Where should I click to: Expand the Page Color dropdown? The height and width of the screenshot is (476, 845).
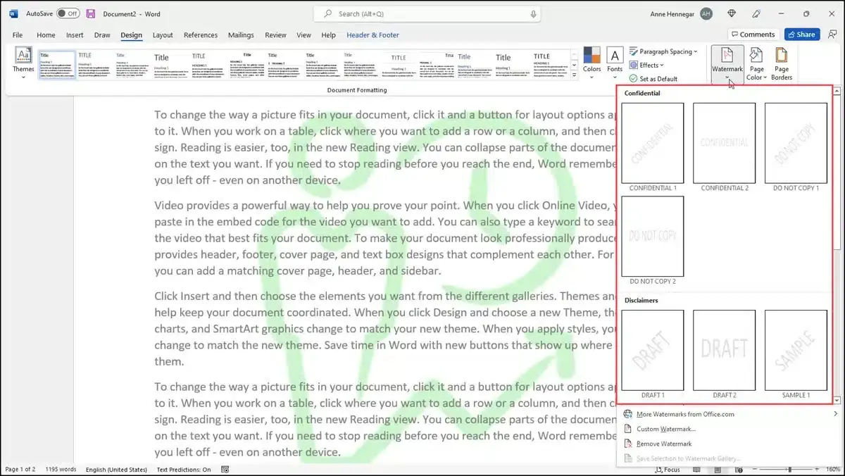pos(756,62)
